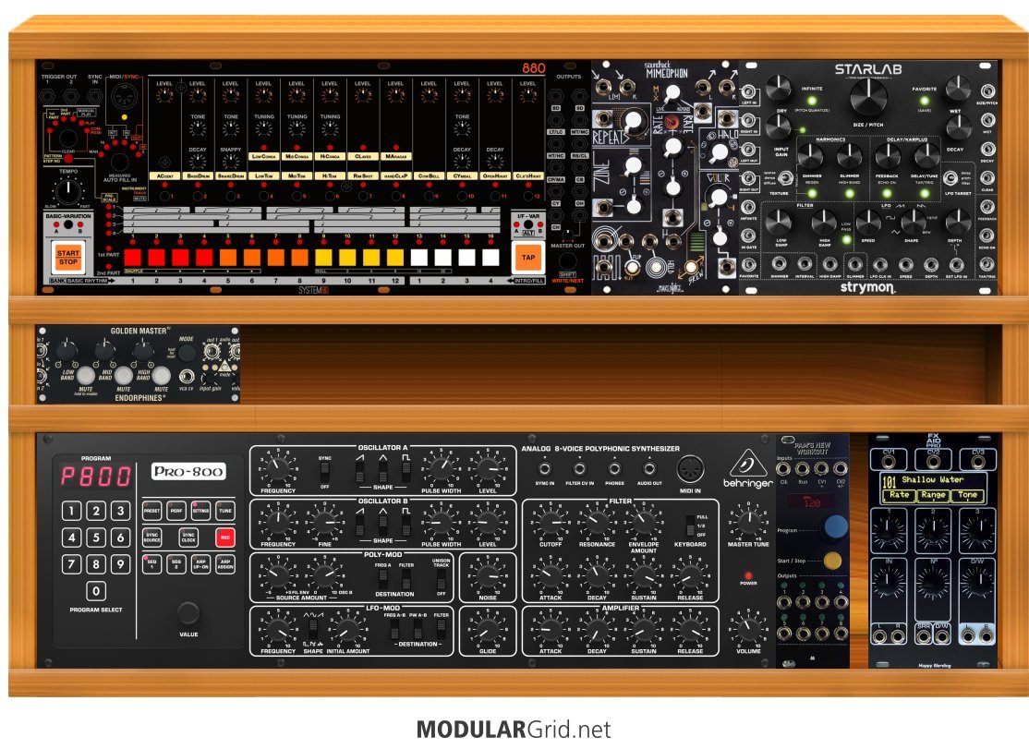Click the NOISE knob on the Pro-800
Screen dimensions: 1029x749
tap(488, 576)
